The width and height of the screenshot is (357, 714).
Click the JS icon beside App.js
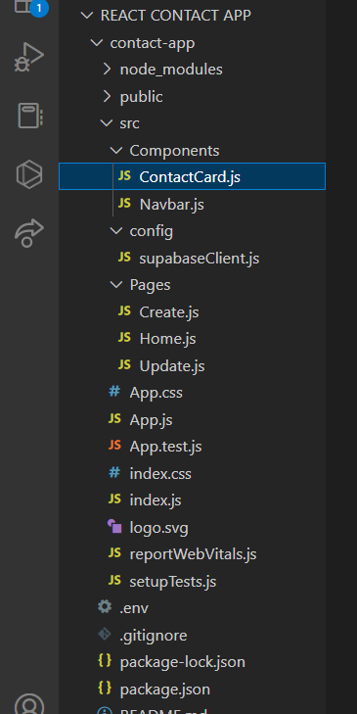(114, 418)
